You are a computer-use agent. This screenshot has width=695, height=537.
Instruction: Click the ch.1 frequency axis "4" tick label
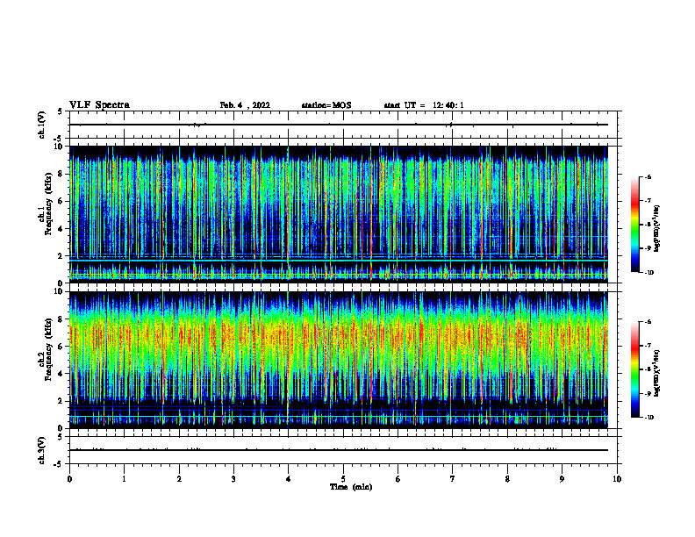pos(61,229)
